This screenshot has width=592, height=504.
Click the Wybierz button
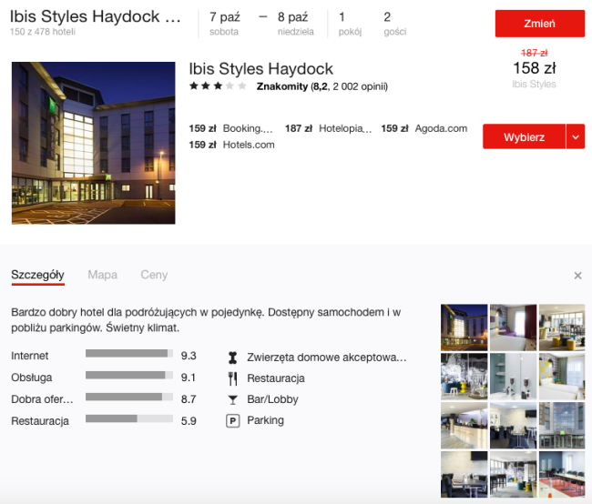coord(524,136)
